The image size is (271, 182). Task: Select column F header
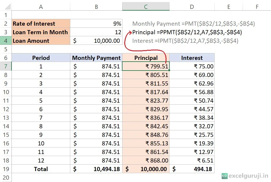point(257,6)
